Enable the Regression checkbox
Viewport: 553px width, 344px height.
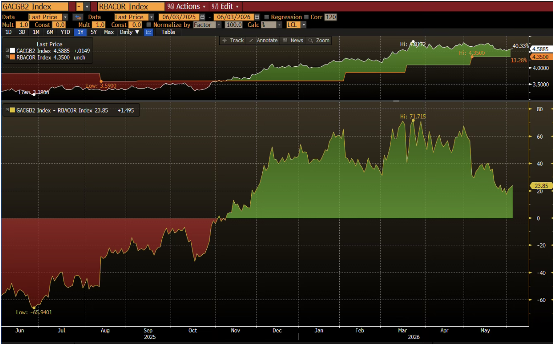tap(267, 17)
